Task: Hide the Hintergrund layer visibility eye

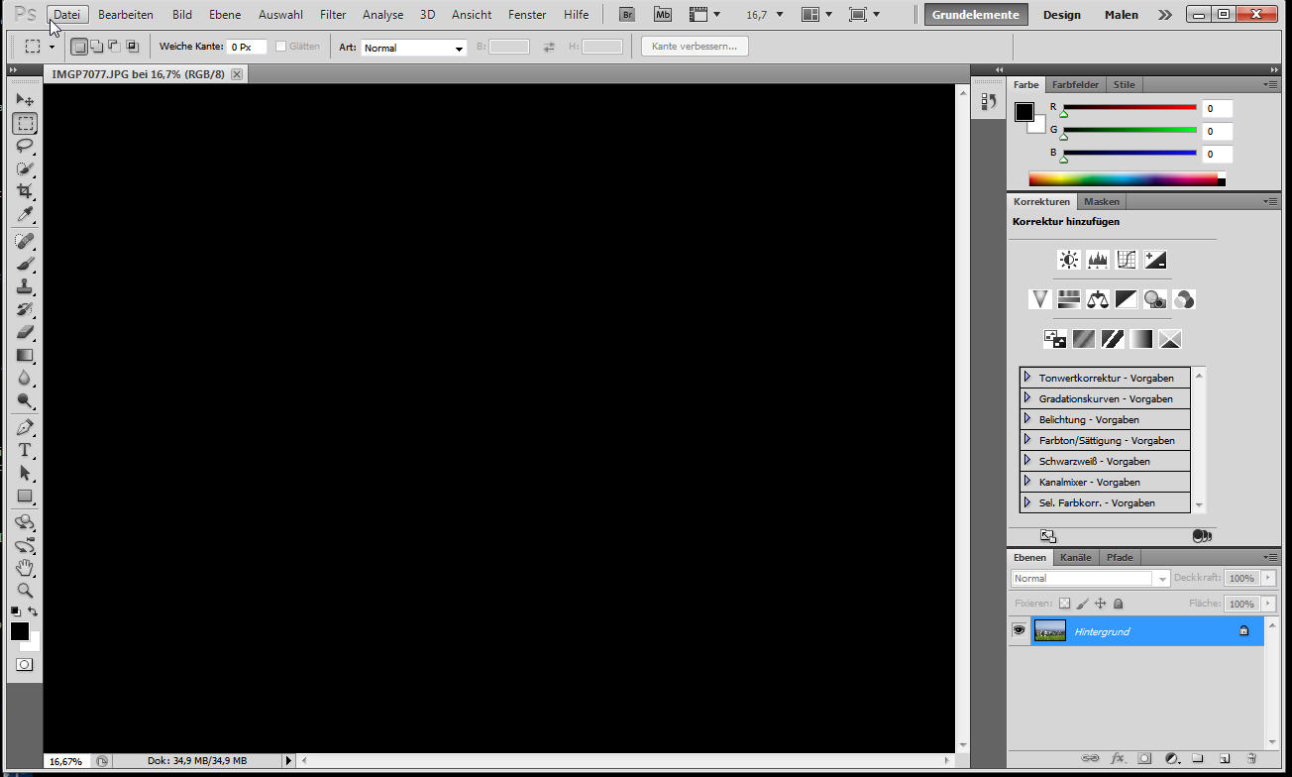Action: click(x=1019, y=630)
